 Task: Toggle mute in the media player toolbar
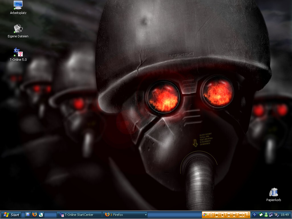(x=241, y=215)
